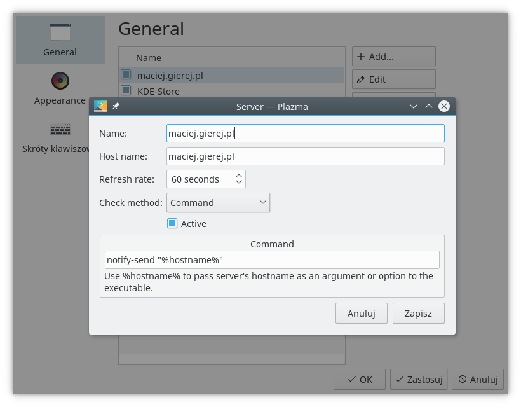
Task: Maximize the Server dialog using up chevron
Action: [x=429, y=106]
